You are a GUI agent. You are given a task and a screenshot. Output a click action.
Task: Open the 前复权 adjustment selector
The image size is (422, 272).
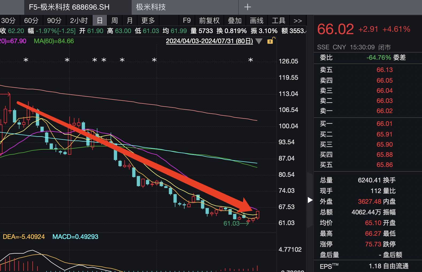click(x=209, y=21)
